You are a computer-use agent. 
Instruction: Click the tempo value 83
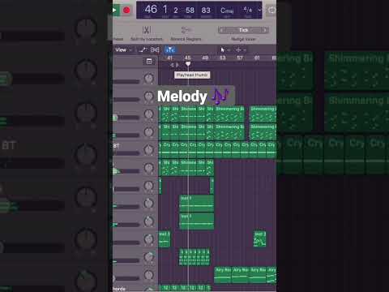(206, 11)
